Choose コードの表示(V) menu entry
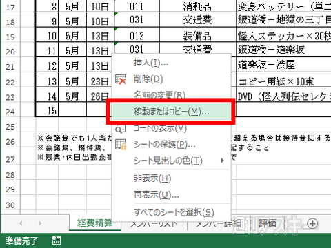Screen dimensions: 331x248 click(x=171, y=129)
